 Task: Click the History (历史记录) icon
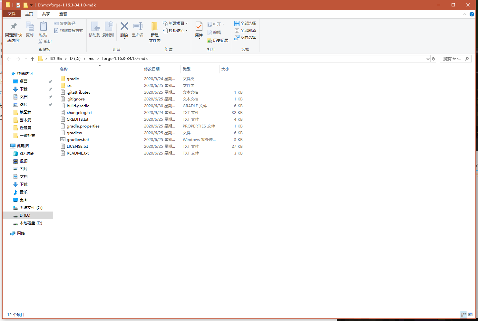pyautogui.click(x=210, y=41)
